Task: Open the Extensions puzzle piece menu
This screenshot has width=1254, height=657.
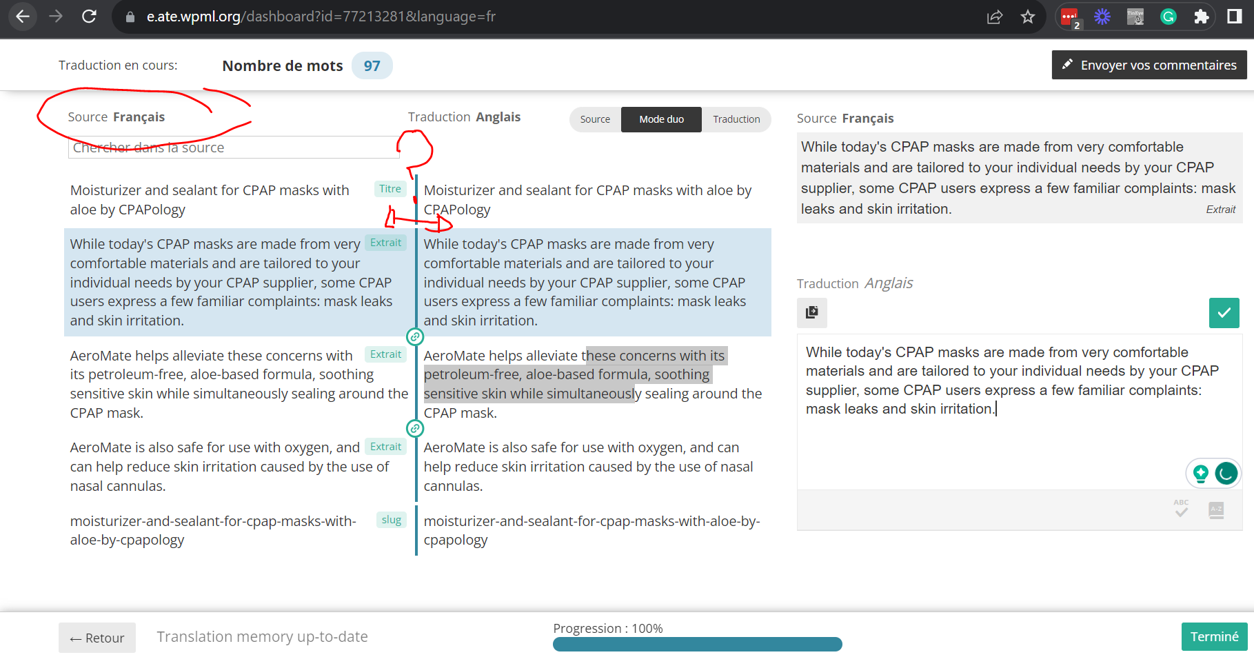Action: [1202, 17]
